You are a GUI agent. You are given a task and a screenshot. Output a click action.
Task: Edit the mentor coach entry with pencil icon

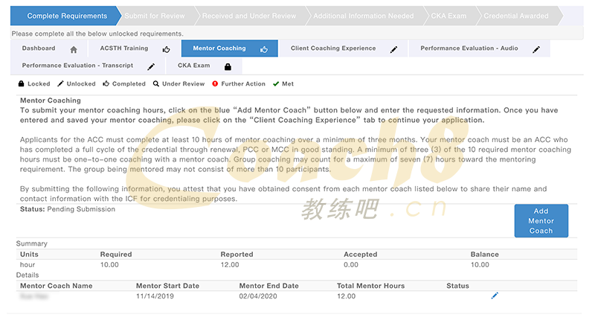[x=495, y=296]
